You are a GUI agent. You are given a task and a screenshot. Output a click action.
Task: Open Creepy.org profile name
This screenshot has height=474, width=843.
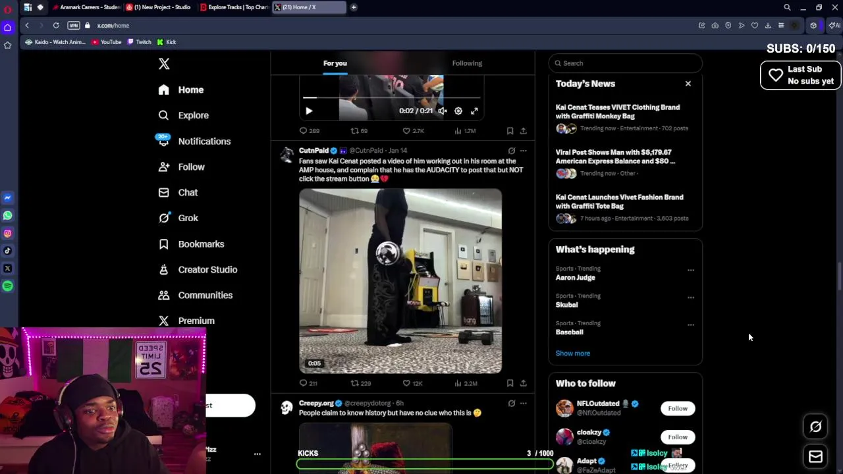point(316,403)
